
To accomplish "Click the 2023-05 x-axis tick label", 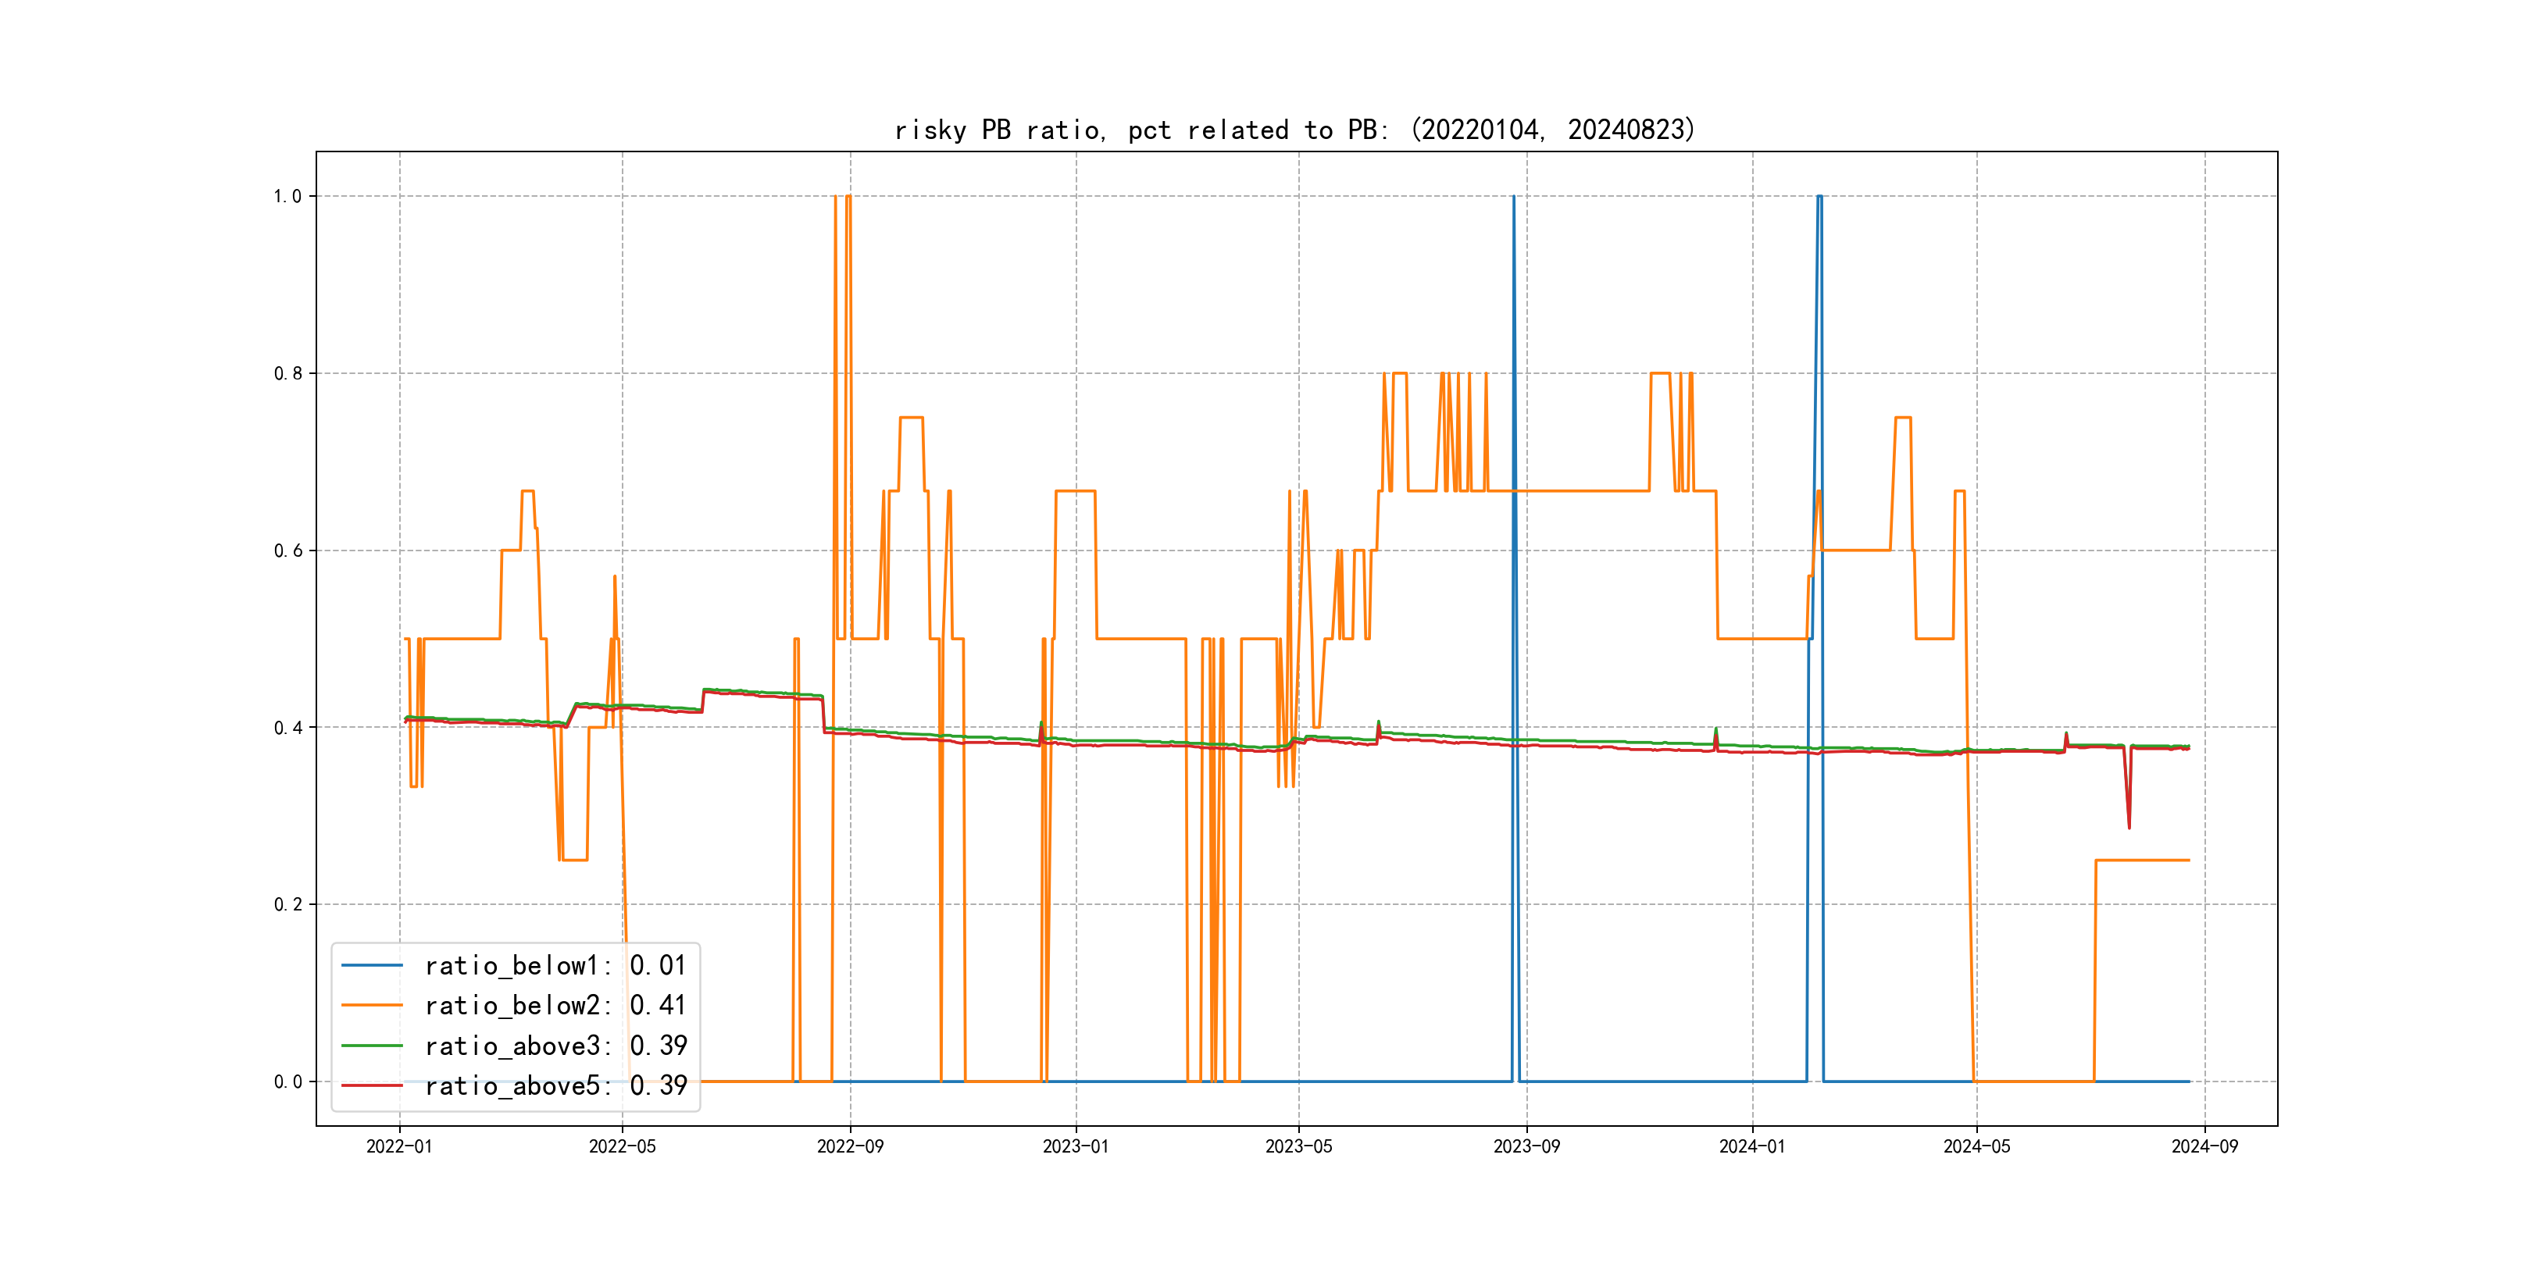I will click(x=1298, y=1146).
